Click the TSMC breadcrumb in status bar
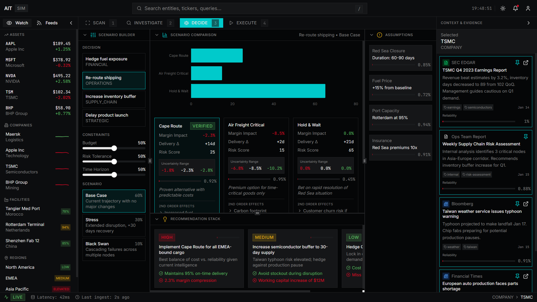The width and height of the screenshot is (537, 302). pos(527,297)
